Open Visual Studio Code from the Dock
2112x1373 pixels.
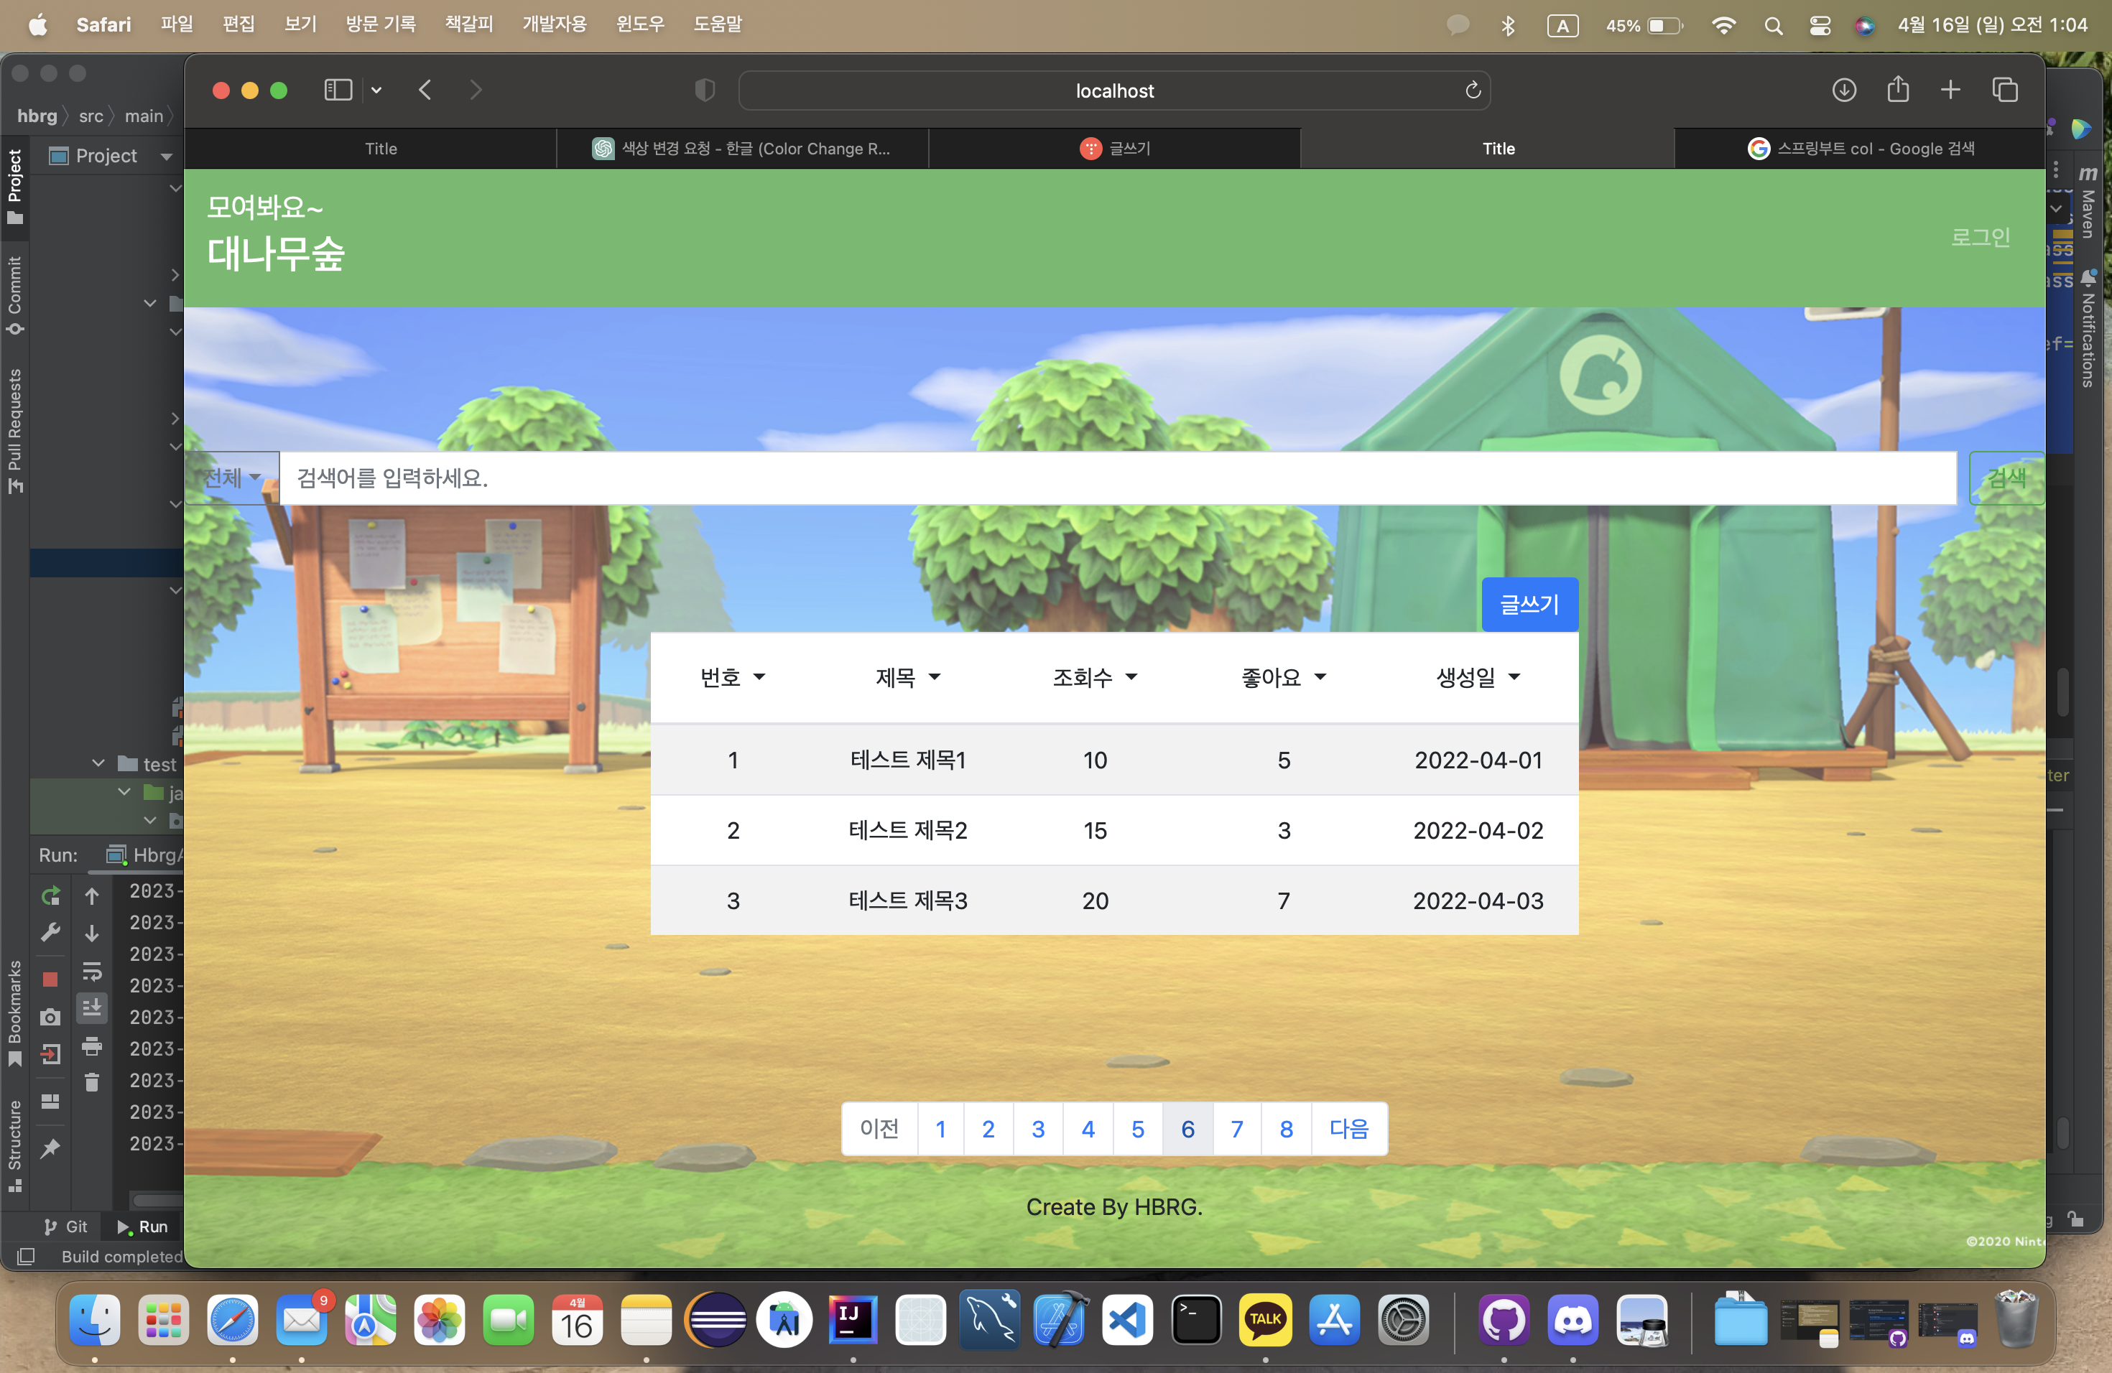pyautogui.click(x=1127, y=1320)
